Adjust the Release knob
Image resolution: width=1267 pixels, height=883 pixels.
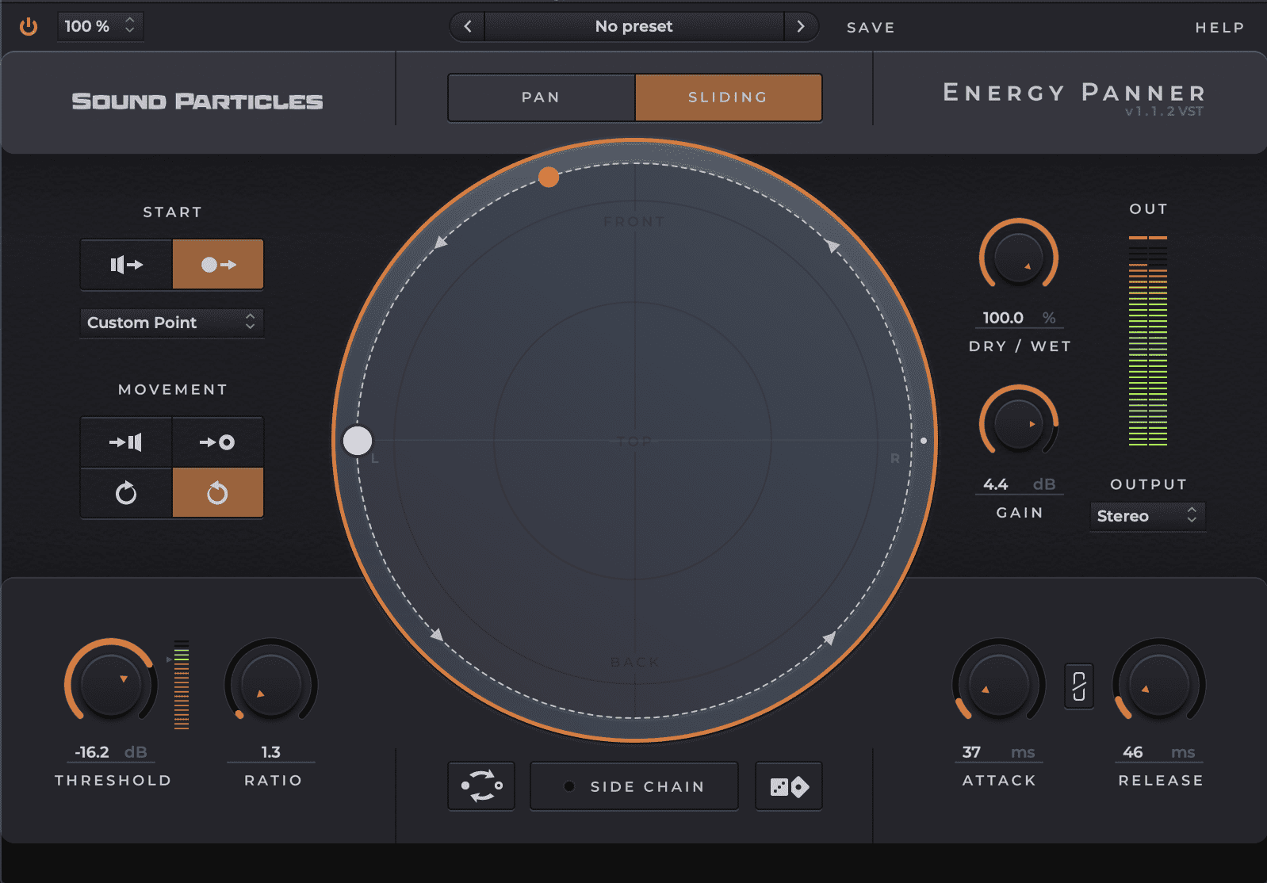[x=1159, y=684]
